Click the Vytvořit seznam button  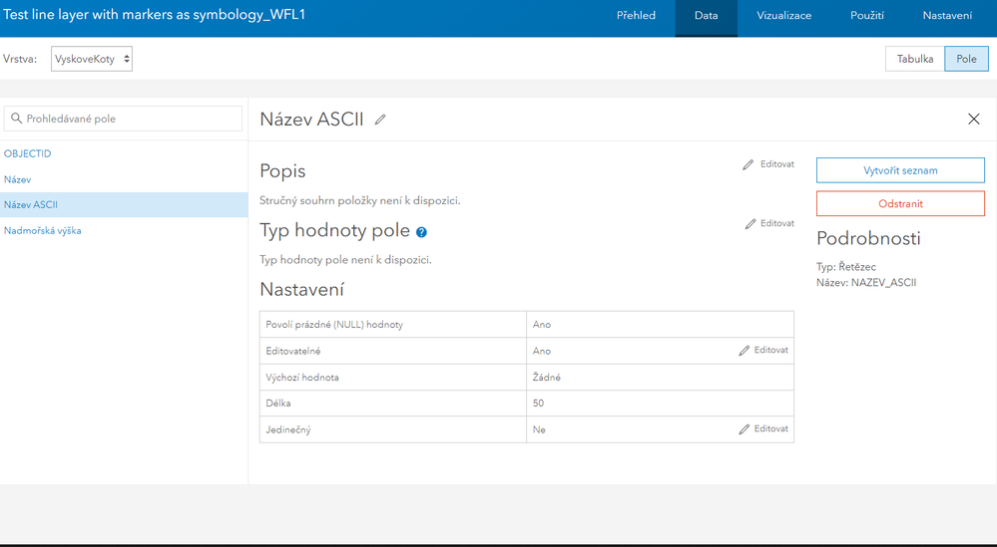(x=900, y=170)
